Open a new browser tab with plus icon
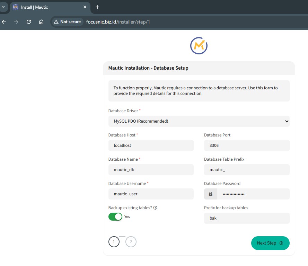The image size is (308, 266). click(97, 7)
